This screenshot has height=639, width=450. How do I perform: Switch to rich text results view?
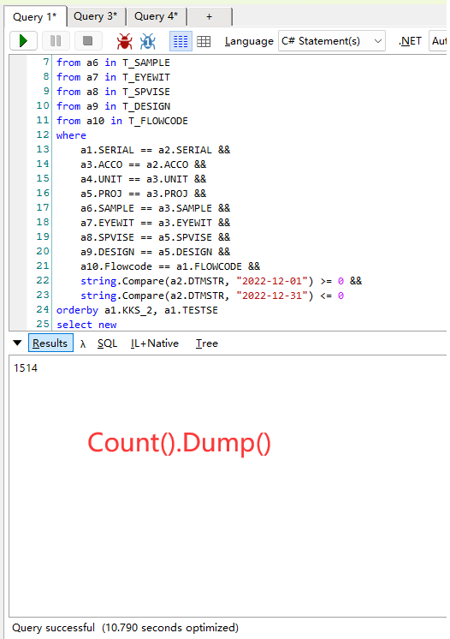181,41
